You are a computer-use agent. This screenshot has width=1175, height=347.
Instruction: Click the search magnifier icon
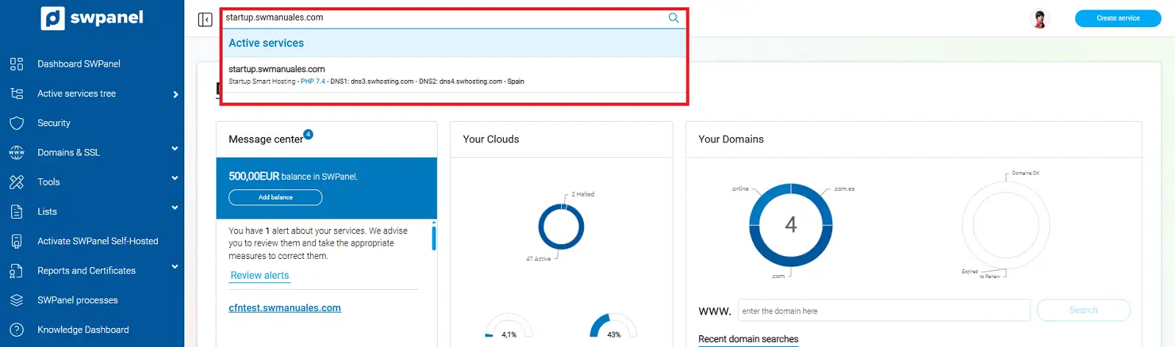click(x=673, y=18)
